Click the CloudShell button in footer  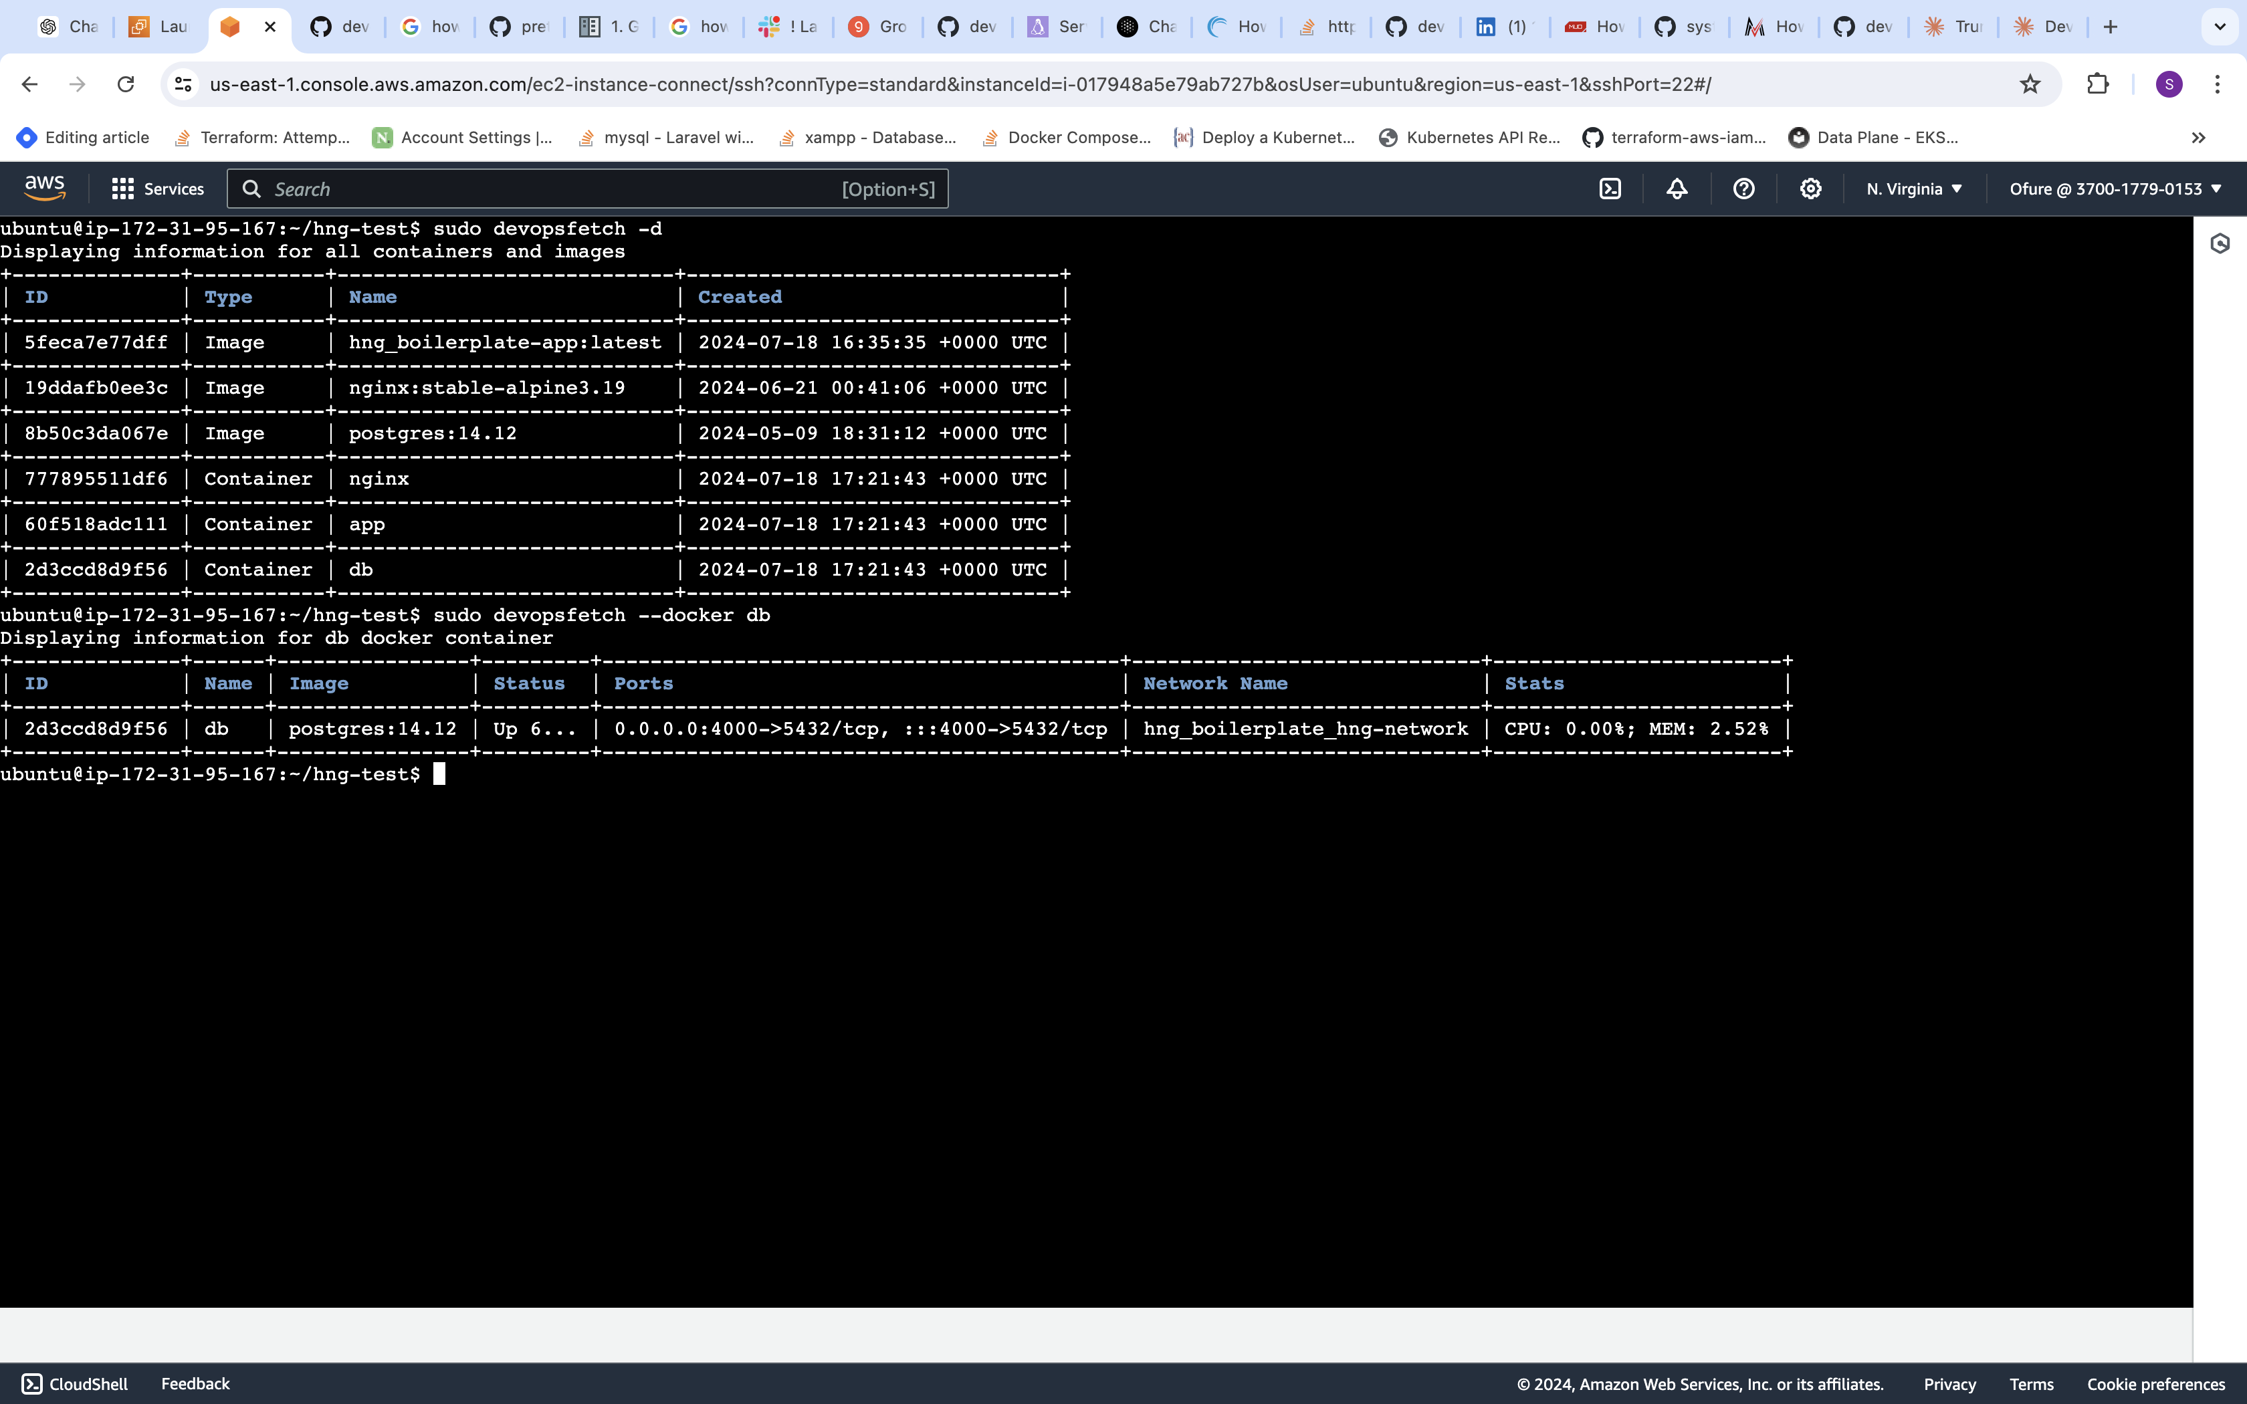75,1383
